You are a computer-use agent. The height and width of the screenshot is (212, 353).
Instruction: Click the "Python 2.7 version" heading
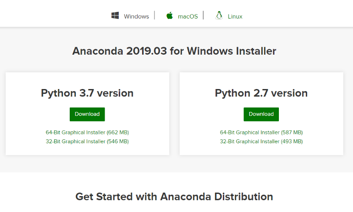[261, 93]
